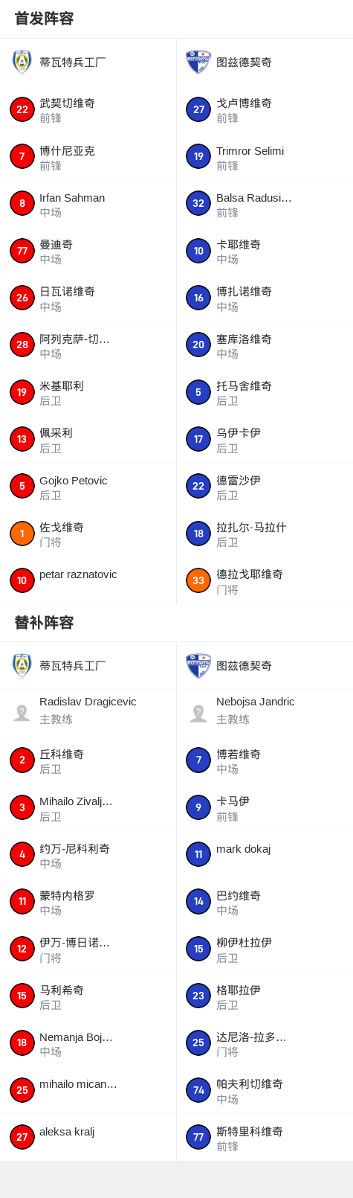This screenshot has height=1198, width=353.
Task: Open player Trimror Selimi
Action: [x=265, y=157]
